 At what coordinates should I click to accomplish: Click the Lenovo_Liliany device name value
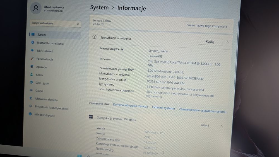(x=158, y=51)
